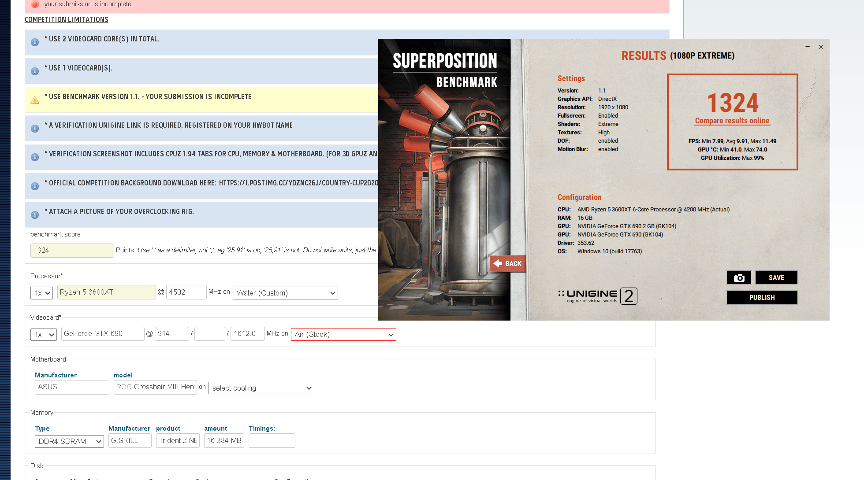
Task: Click the red error icon at top
Action: pyautogui.click(x=35, y=4)
